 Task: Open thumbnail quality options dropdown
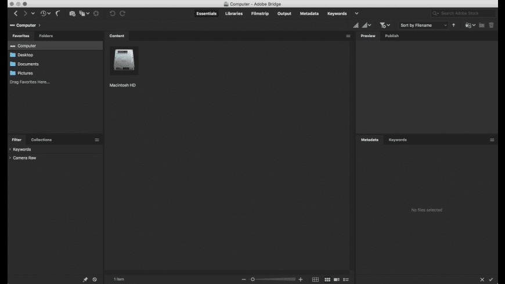click(366, 25)
